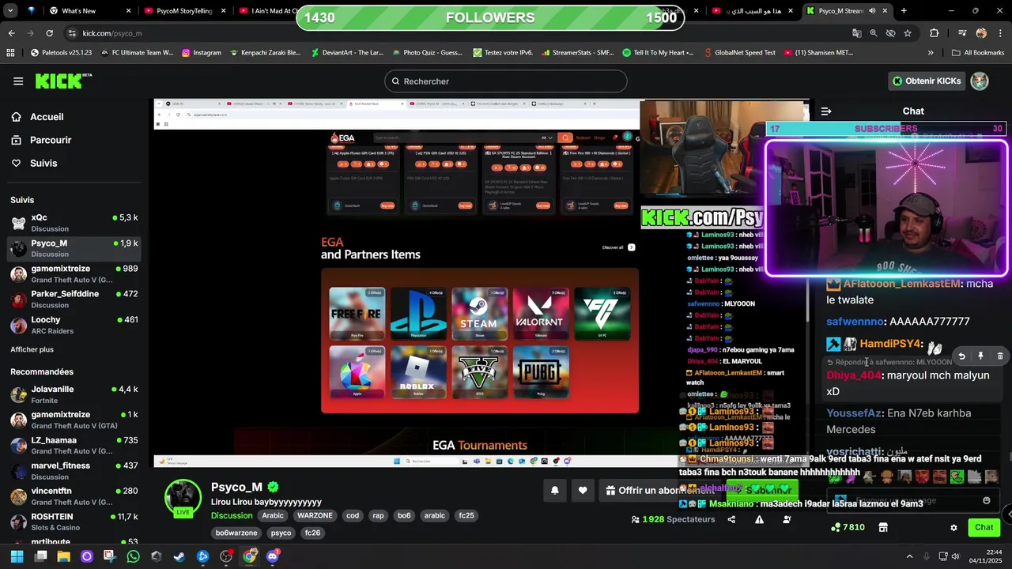The height and width of the screenshot is (569, 1012).
Task: Open Parker_Seifddine channel
Action: 74,300
